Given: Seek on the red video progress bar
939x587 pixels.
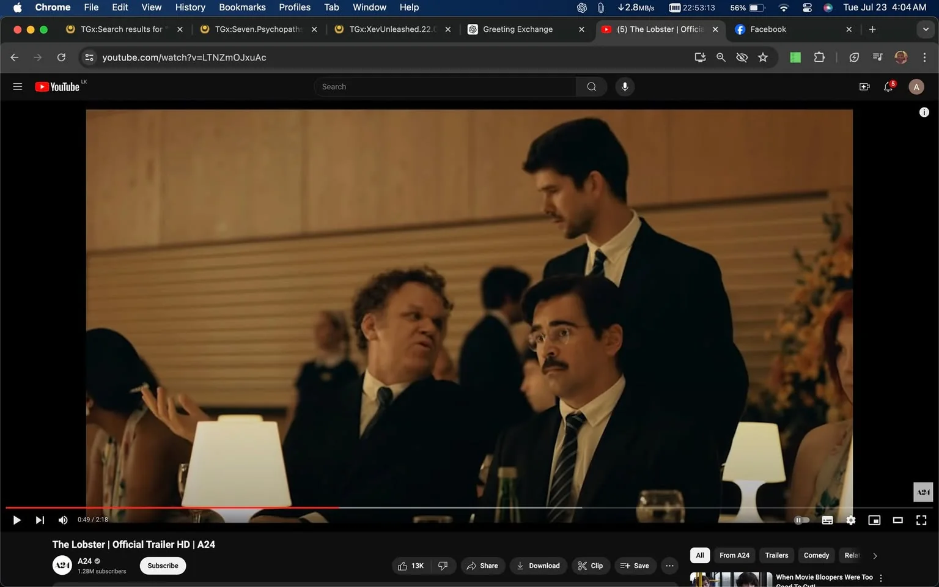Looking at the screenshot, I should (172, 508).
